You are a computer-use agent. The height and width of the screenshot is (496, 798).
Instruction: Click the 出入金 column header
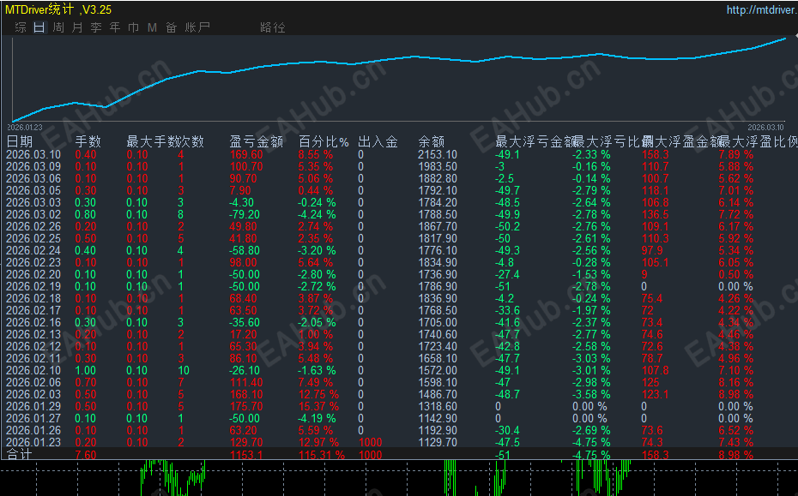(x=378, y=141)
